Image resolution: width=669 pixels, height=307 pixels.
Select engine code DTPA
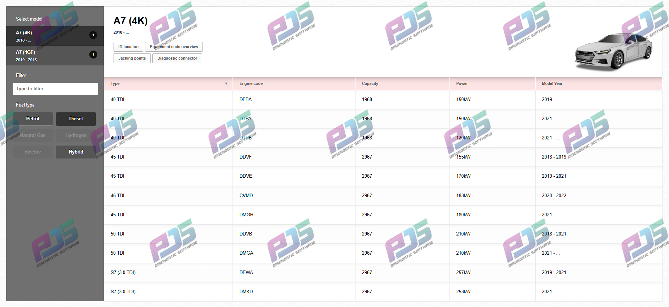(x=245, y=119)
